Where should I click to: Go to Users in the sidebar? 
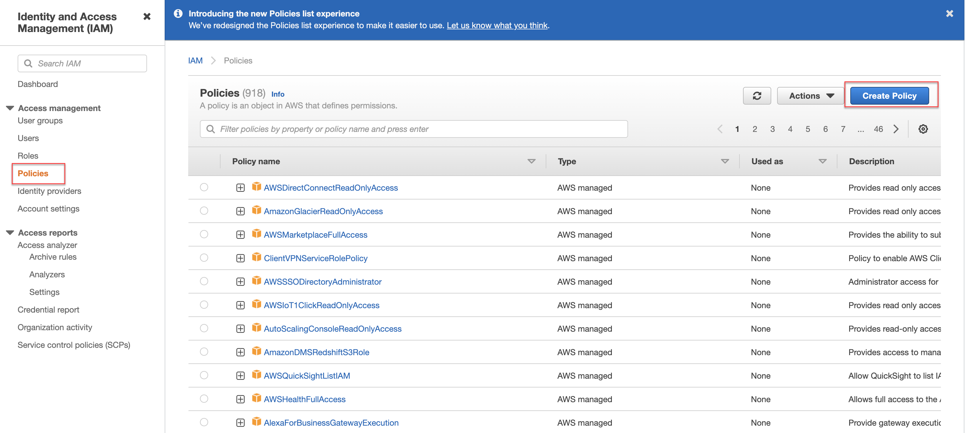point(28,138)
